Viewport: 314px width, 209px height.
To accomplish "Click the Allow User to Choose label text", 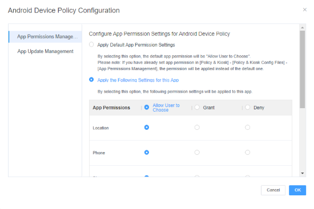I will [x=166, y=108].
